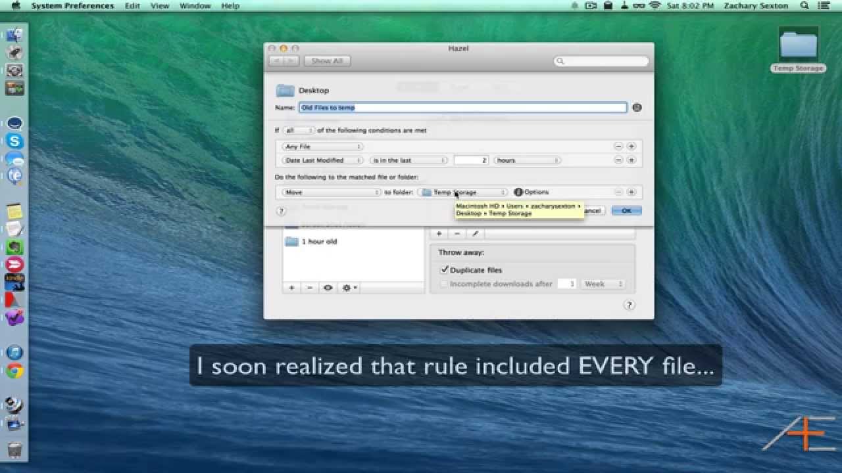
Task: Add another action after Move row
Action: [x=631, y=192]
